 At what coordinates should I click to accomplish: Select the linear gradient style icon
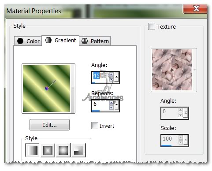pyautogui.click(x=32, y=150)
